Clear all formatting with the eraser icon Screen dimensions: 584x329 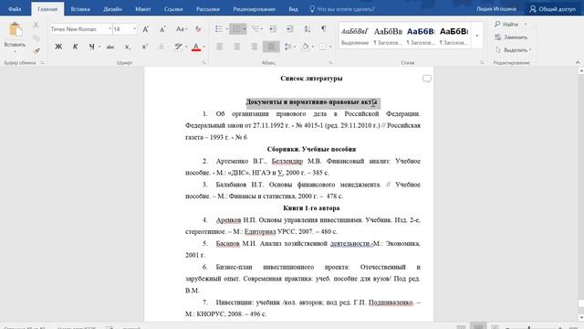point(198,29)
